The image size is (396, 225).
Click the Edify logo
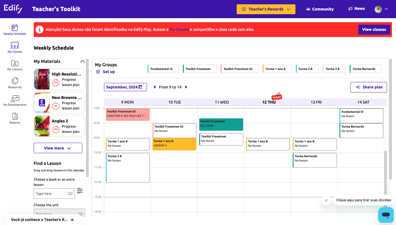[x=13, y=9]
